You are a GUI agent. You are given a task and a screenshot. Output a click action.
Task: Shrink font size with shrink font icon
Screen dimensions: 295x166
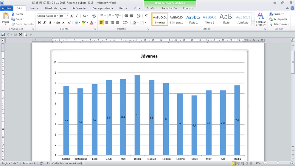coord(77,16)
